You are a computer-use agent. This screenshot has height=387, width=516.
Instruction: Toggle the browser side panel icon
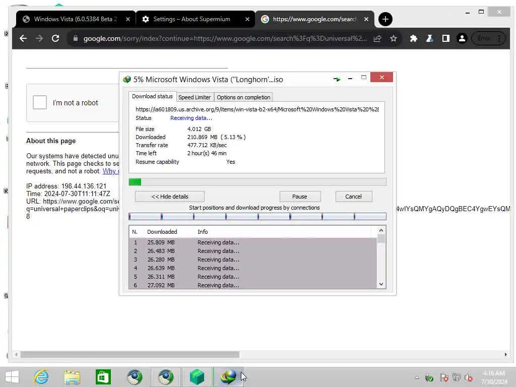(x=445, y=38)
